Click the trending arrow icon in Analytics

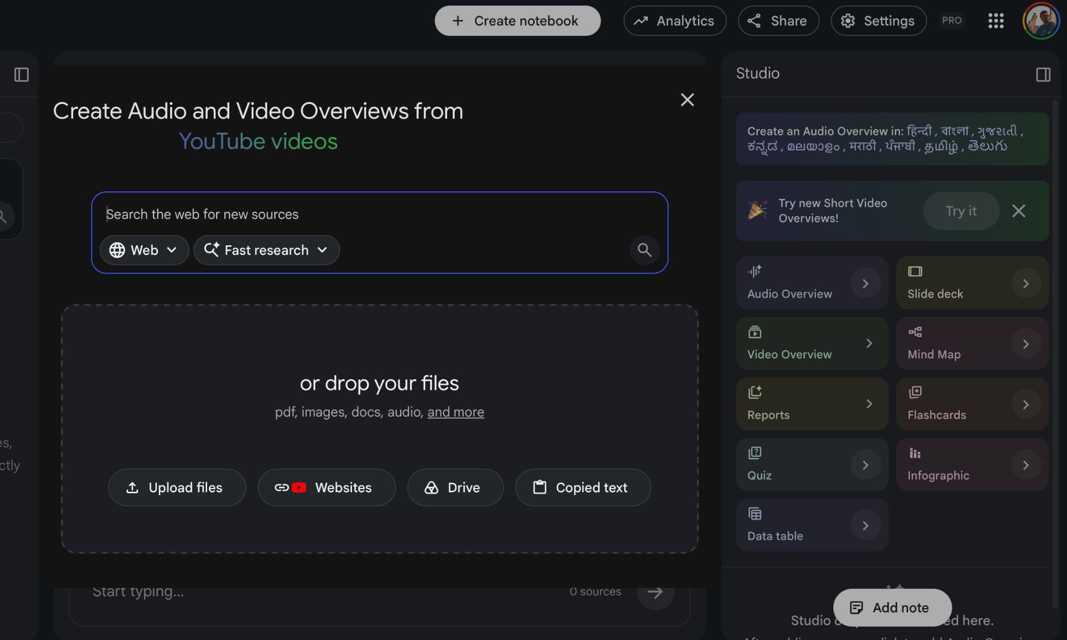[x=640, y=21]
